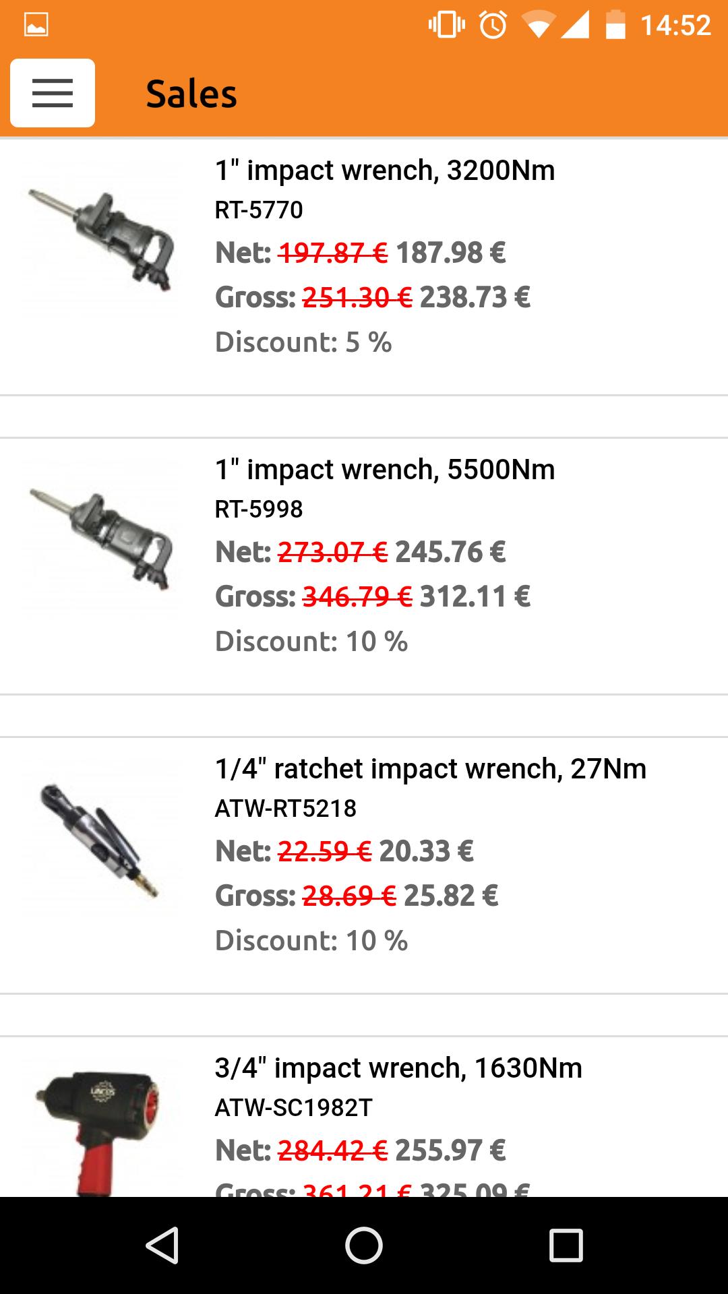The width and height of the screenshot is (728, 1294).
Task: Select '1/4" ratchet impact wrench, 27Nm'
Action: click(430, 769)
